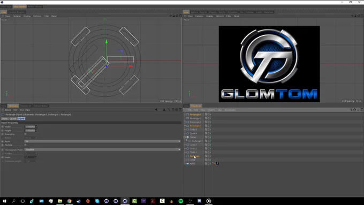Click up arrow in Attributes manager
The image size is (364, 205).
164,110
